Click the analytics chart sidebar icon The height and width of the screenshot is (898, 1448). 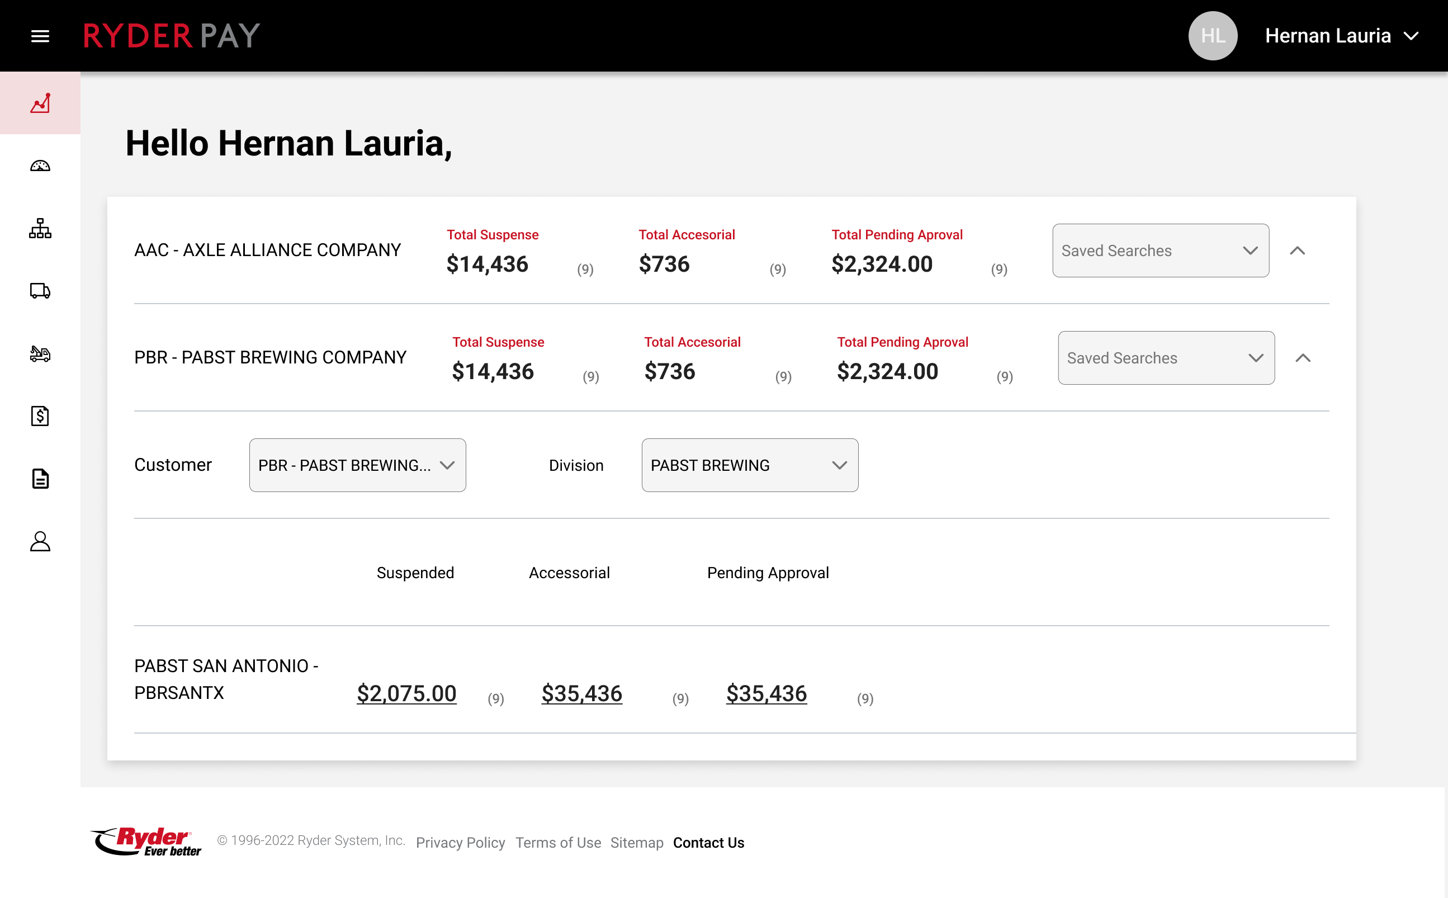pos(40,103)
